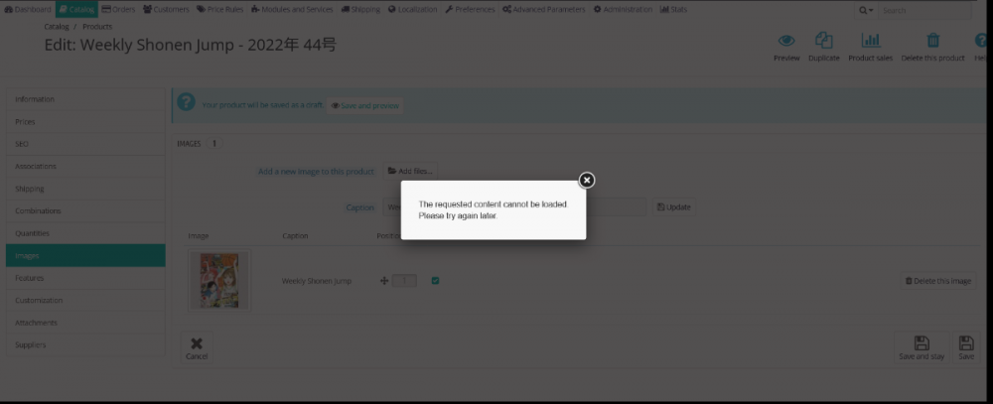Click the Duplicate product icon

[x=823, y=41]
